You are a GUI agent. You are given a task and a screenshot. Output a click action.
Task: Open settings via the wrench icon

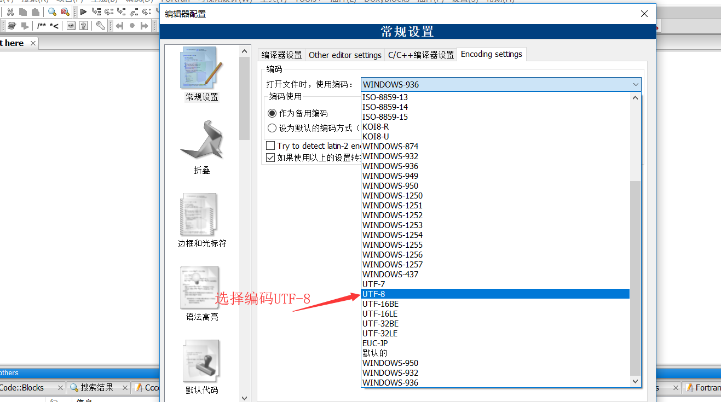(101, 26)
